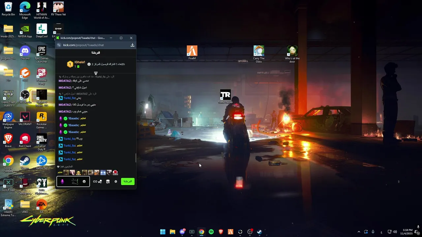Open Spotify from the taskbar
This screenshot has width=422, height=237.
[x=211, y=232]
